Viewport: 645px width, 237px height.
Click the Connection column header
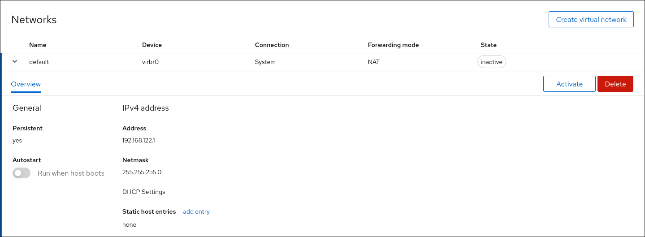click(x=272, y=45)
